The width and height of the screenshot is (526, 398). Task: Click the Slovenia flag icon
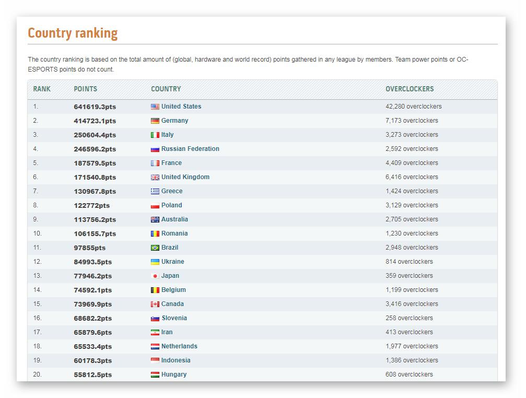point(155,319)
